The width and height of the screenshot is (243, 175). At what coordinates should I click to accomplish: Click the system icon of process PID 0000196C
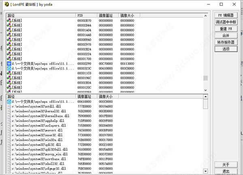[x=9, y=78]
